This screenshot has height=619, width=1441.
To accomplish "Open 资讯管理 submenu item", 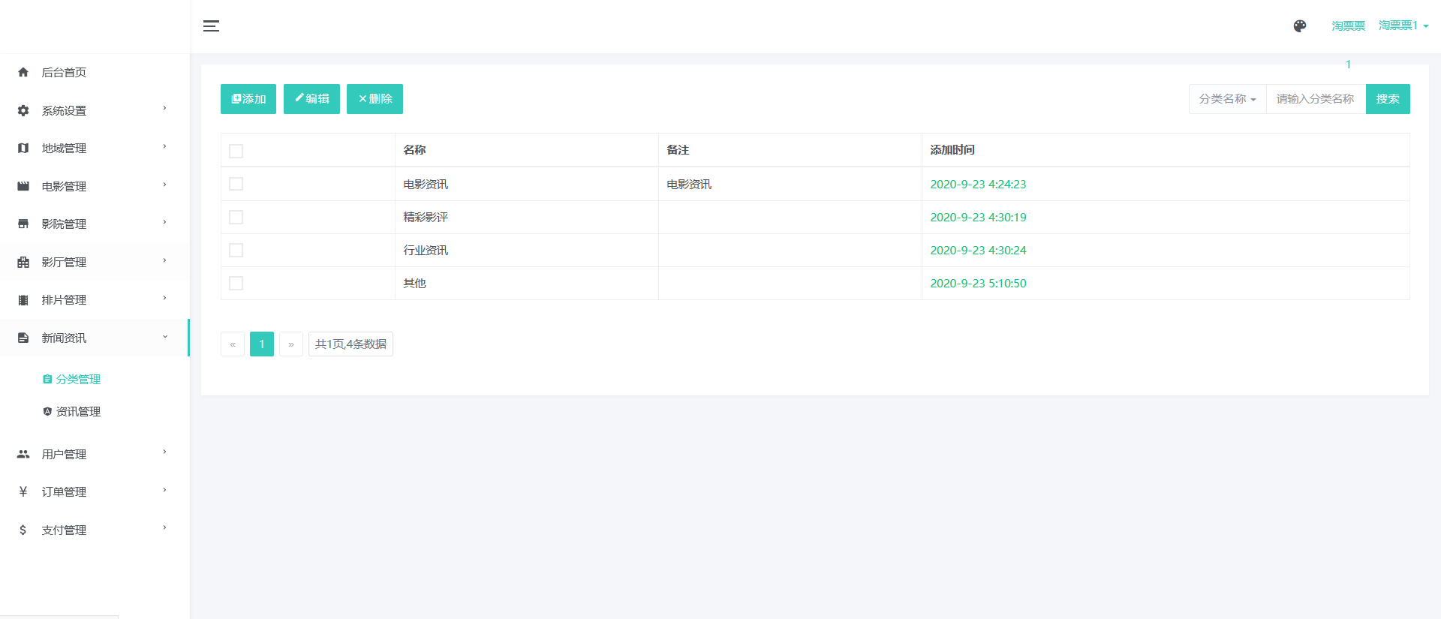I will coord(78,411).
